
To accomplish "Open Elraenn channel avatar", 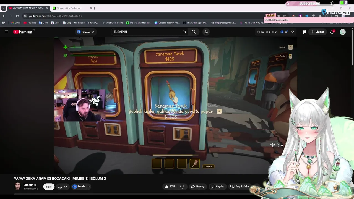I will (x=18, y=186).
